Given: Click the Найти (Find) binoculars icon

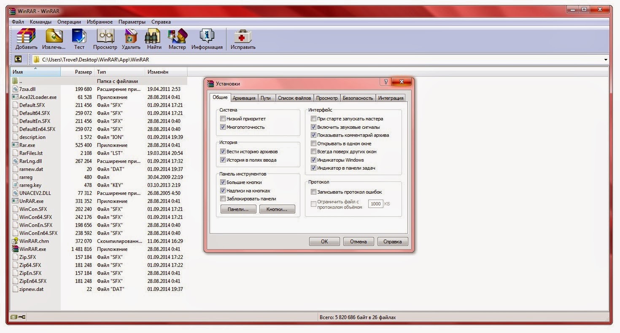Looking at the screenshot, I should tap(153, 36).
